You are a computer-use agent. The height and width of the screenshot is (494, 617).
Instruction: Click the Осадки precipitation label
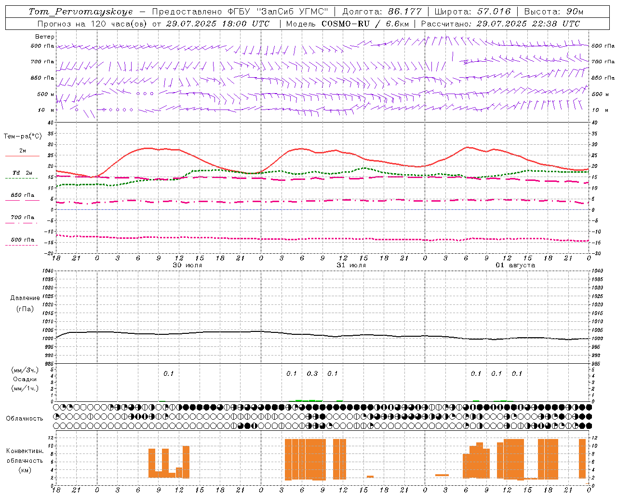coord(25,379)
